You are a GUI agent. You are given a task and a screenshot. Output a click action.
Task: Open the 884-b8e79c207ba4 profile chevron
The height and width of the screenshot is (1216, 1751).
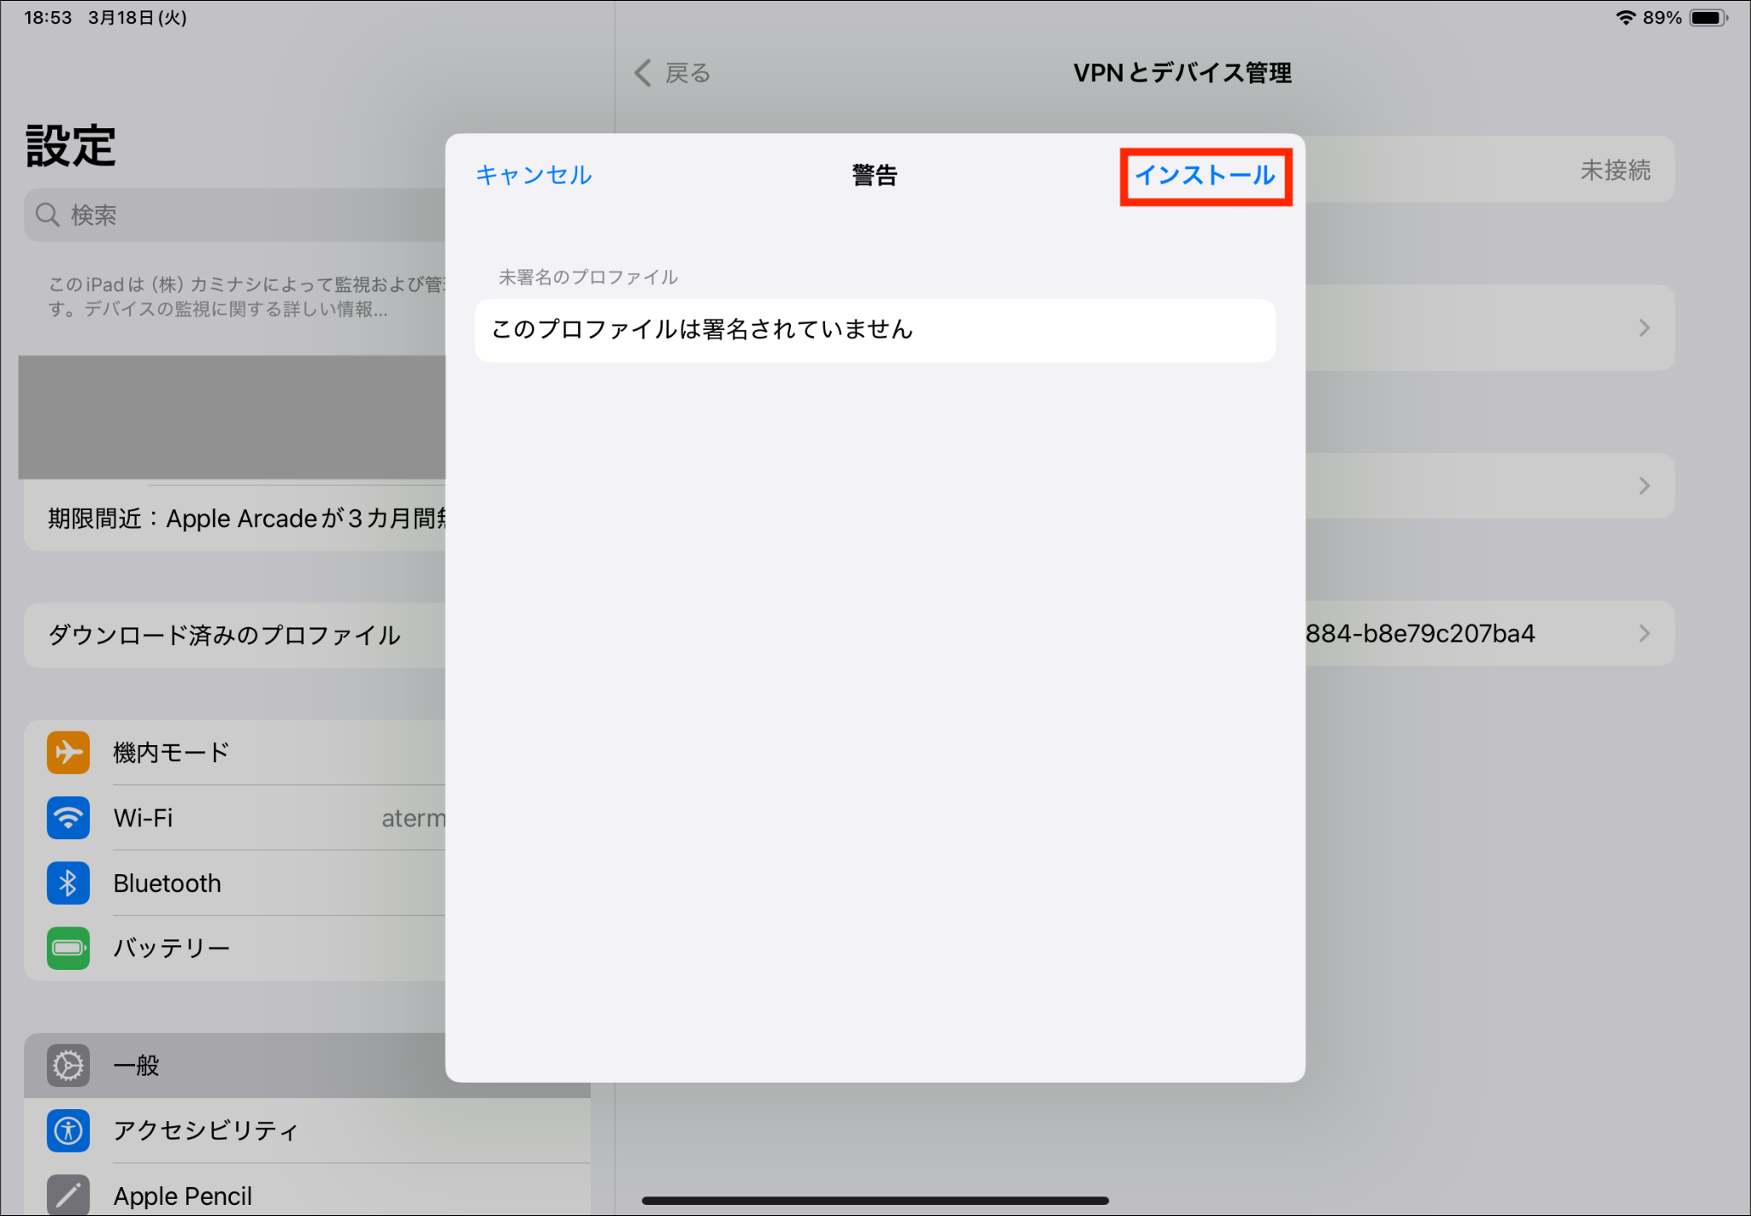pos(1643,633)
